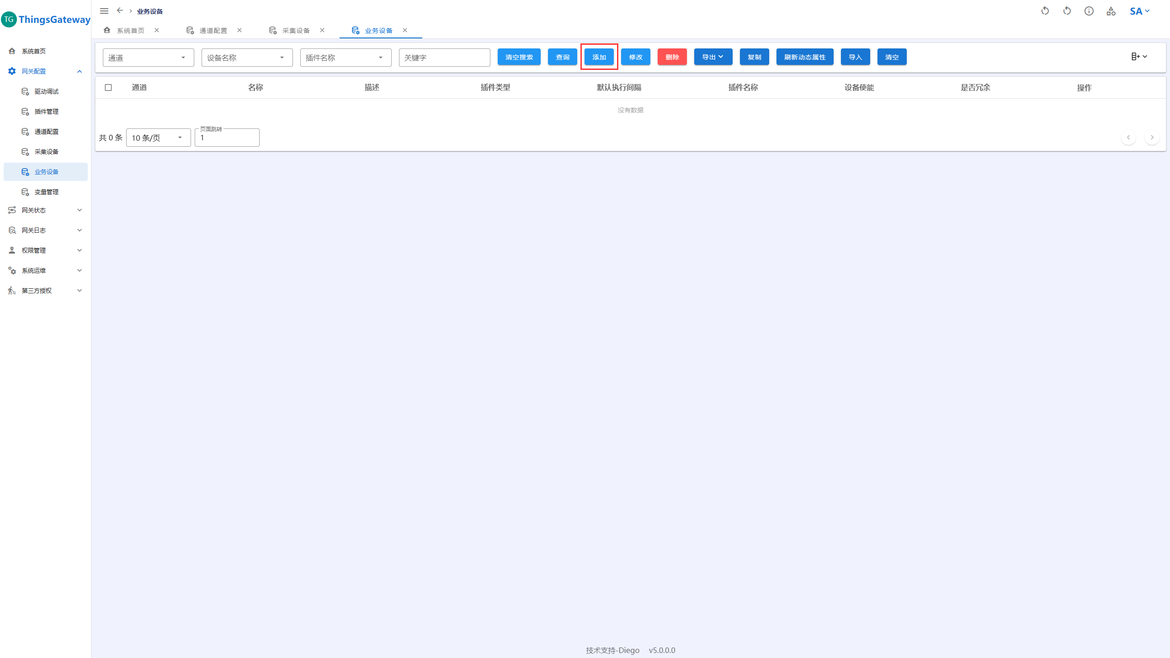Image resolution: width=1170 pixels, height=658 pixels.
Task: Click the info circle icon
Action: point(1089,11)
